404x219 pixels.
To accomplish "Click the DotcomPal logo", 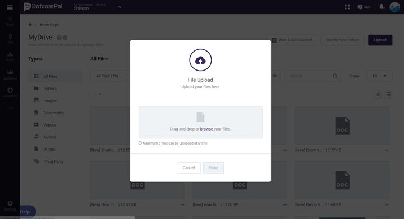I will (x=43, y=7).
